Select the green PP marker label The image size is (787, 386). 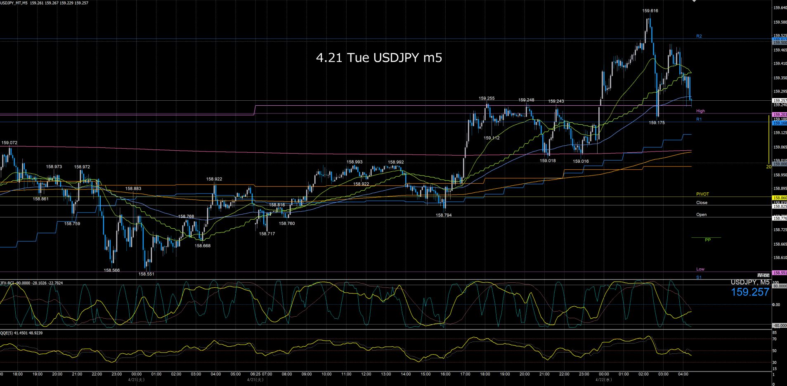tap(707, 240)
